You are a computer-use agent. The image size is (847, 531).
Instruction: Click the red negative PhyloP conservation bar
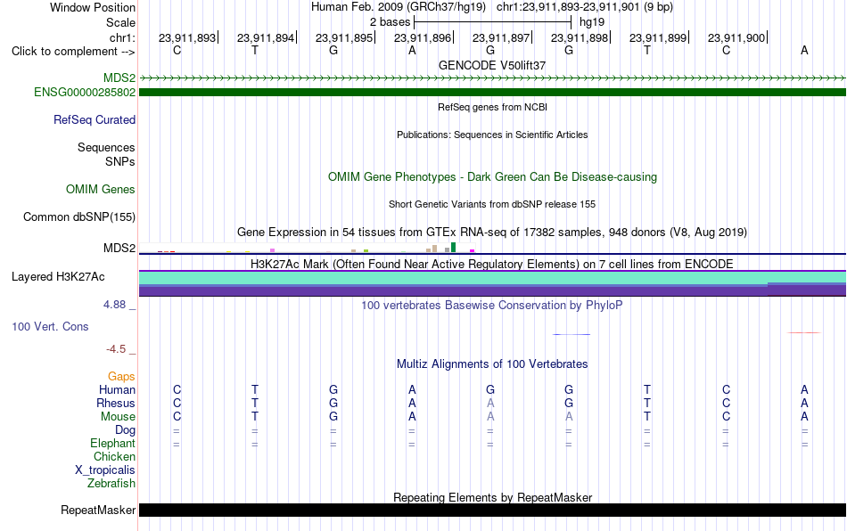(804, 333)
